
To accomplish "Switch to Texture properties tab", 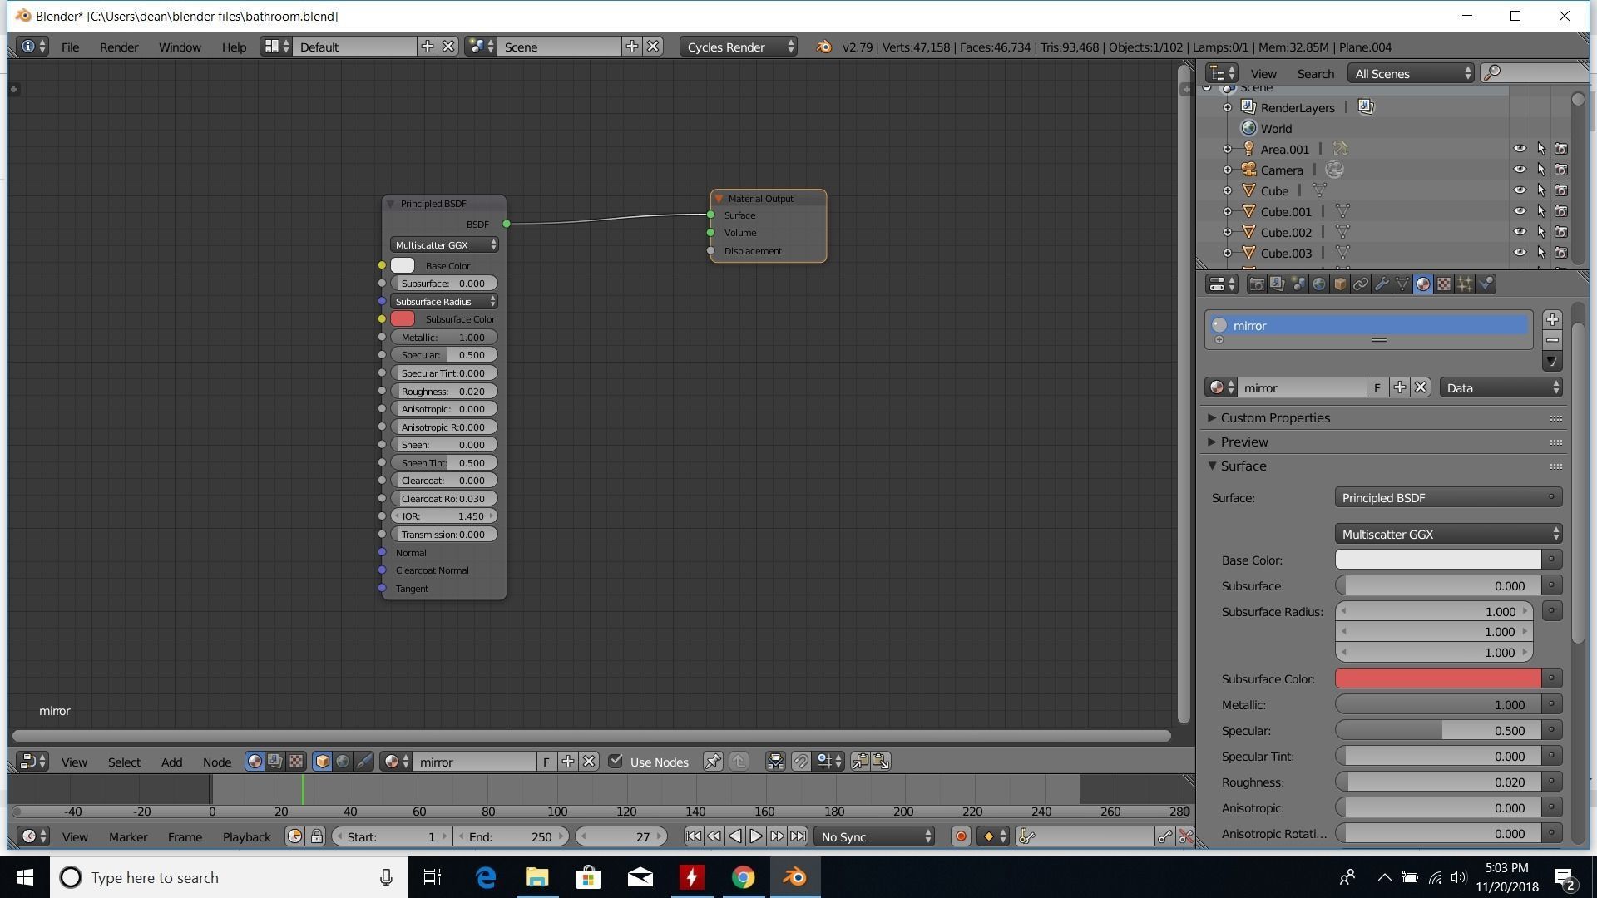I will pos(1444,284).
